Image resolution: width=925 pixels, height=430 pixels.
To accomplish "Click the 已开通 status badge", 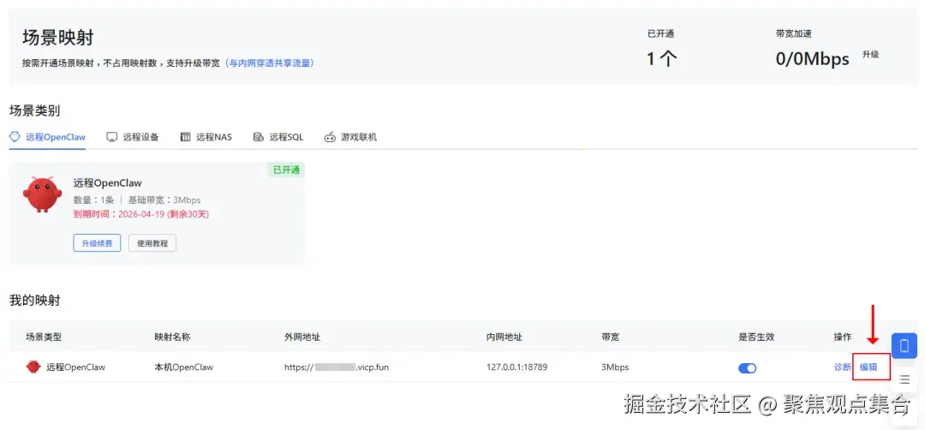I will pyautogui.click(x=286, y=170).
